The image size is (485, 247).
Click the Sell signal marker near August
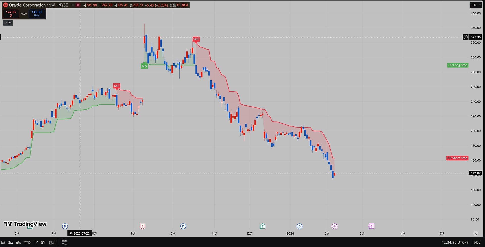[x=116, y=86]
